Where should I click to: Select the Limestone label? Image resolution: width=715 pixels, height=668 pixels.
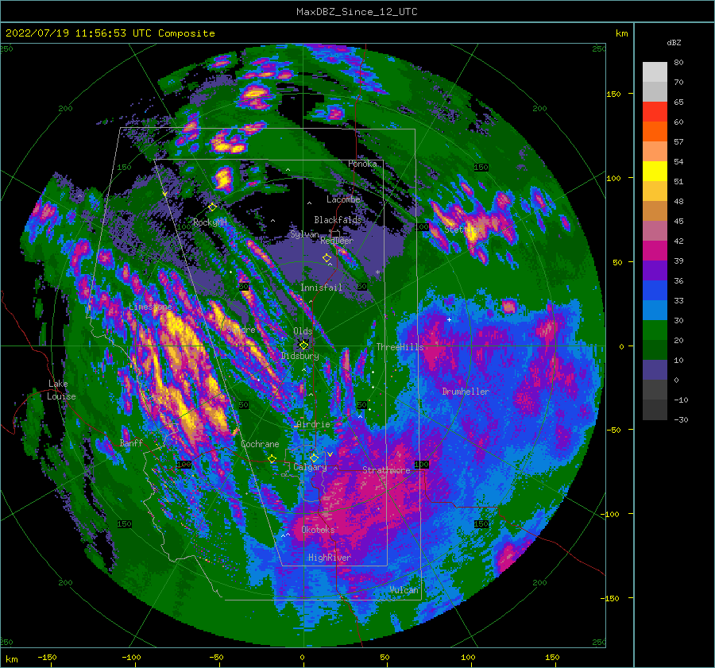coord(150,307)
